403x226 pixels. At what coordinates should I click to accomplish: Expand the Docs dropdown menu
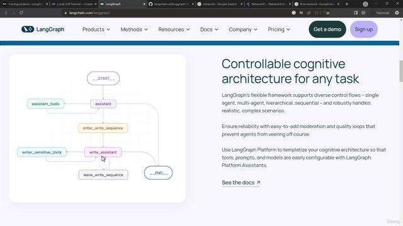pos(209,30)
